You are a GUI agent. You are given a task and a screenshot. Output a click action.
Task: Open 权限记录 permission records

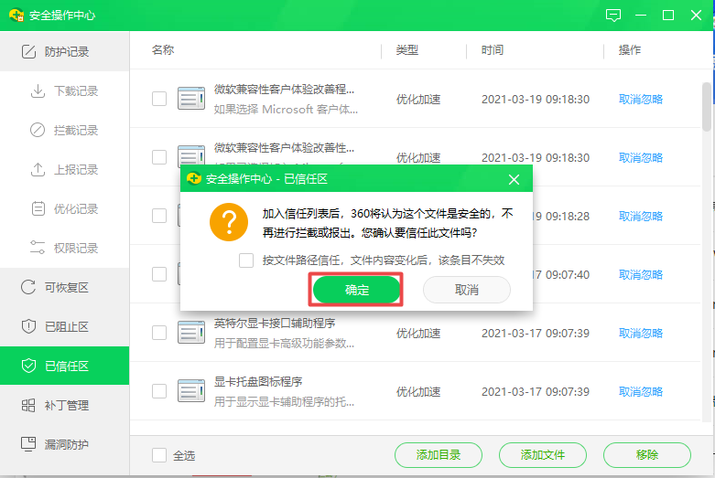point(75,249)
